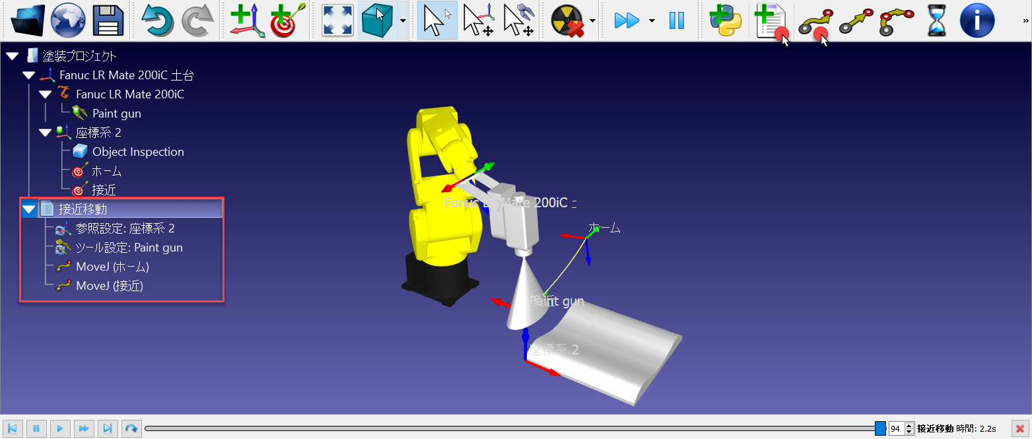Image resolution: width=1032 pixels, height=439 pixels.
Task: Set the isometric cube view
Action: pyautogui.click(x=378, y=20)
